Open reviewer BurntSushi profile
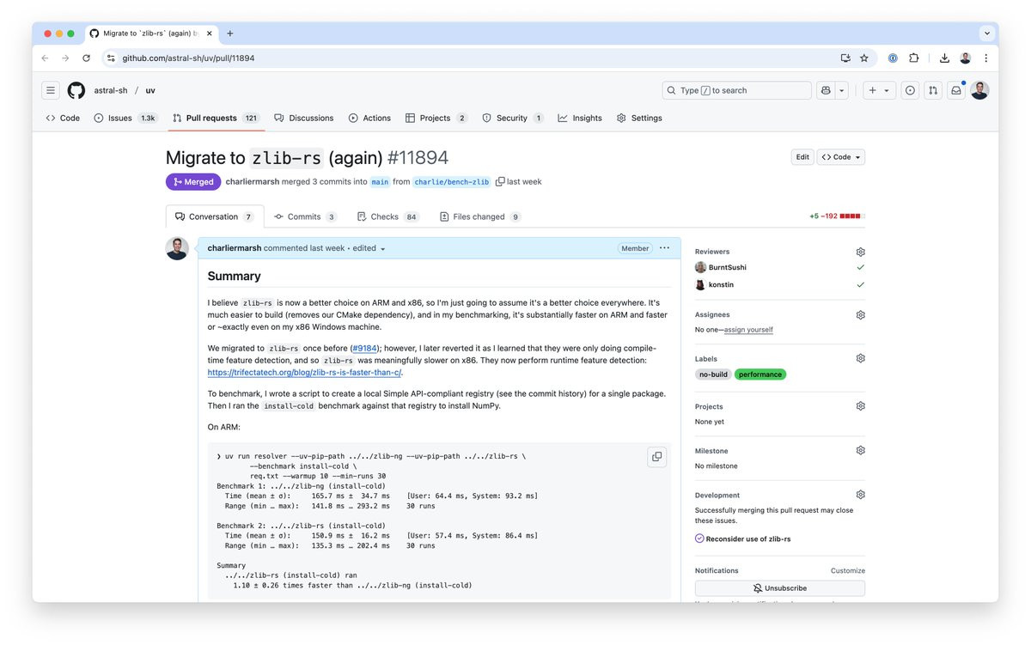The width and height of the screenshot is (1031, 645). (728, 268)
